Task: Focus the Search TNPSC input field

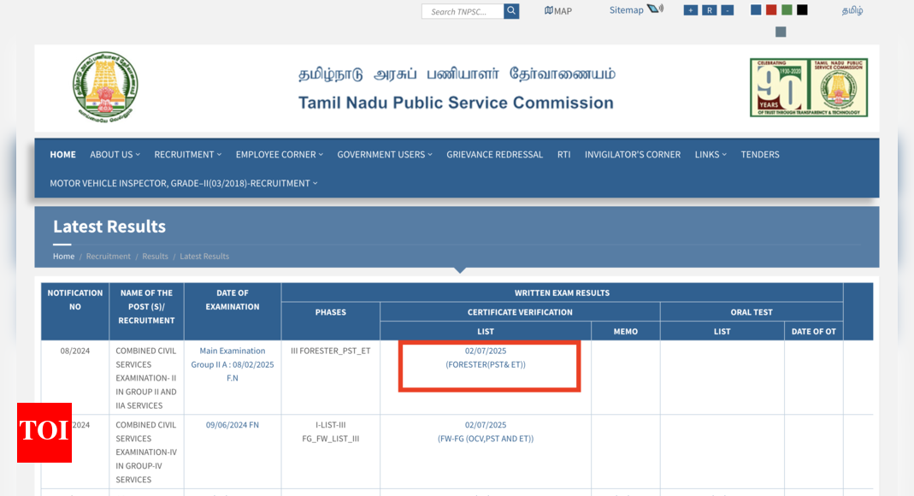Action: (463, 11)
